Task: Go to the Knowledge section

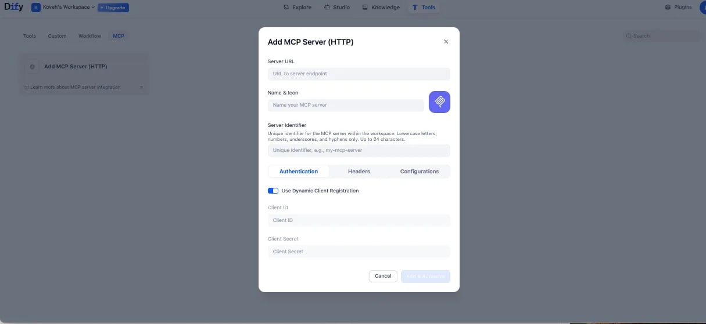Action: [x=381, y=8]
